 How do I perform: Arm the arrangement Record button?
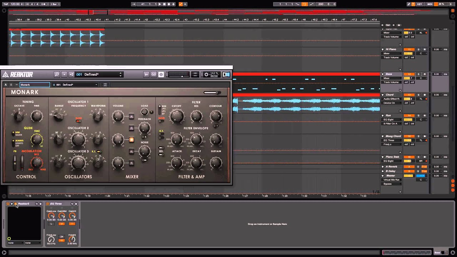click(169, 4)
